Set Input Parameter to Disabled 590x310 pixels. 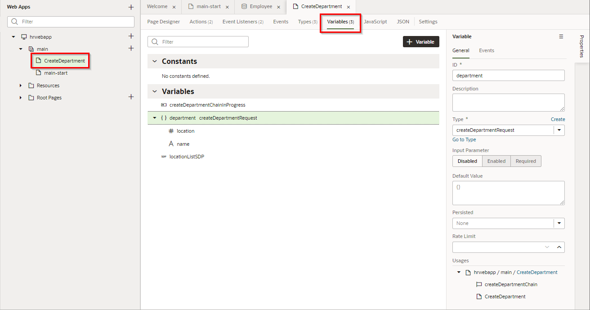click(467, 161)
